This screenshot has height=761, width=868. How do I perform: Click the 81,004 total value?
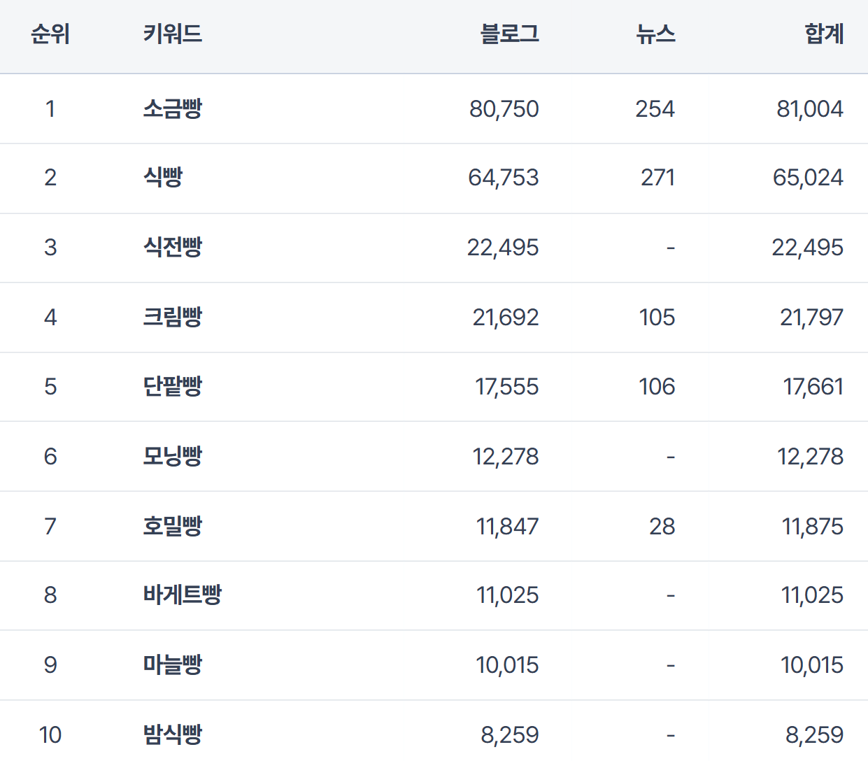point(809,108)
